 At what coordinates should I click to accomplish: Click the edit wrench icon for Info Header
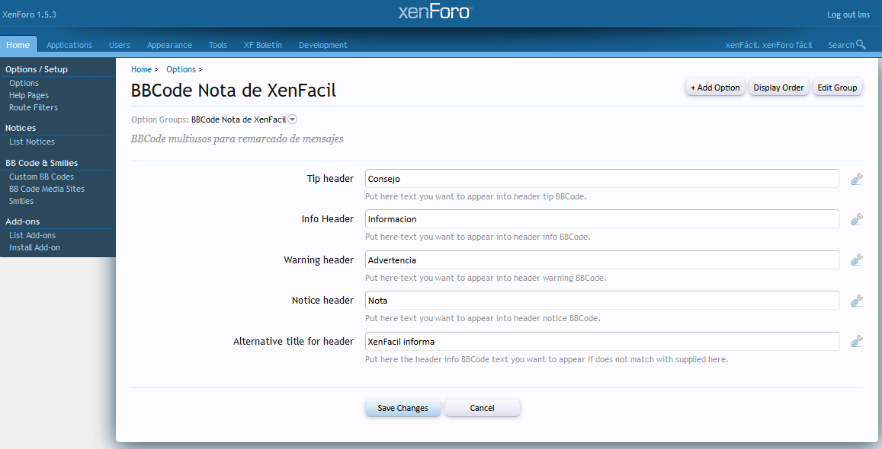point(856,219)
